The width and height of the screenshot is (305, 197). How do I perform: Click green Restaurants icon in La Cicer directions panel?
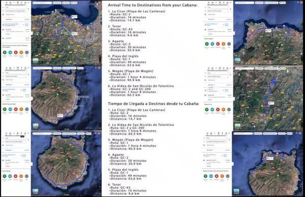[x=5, y=52]
